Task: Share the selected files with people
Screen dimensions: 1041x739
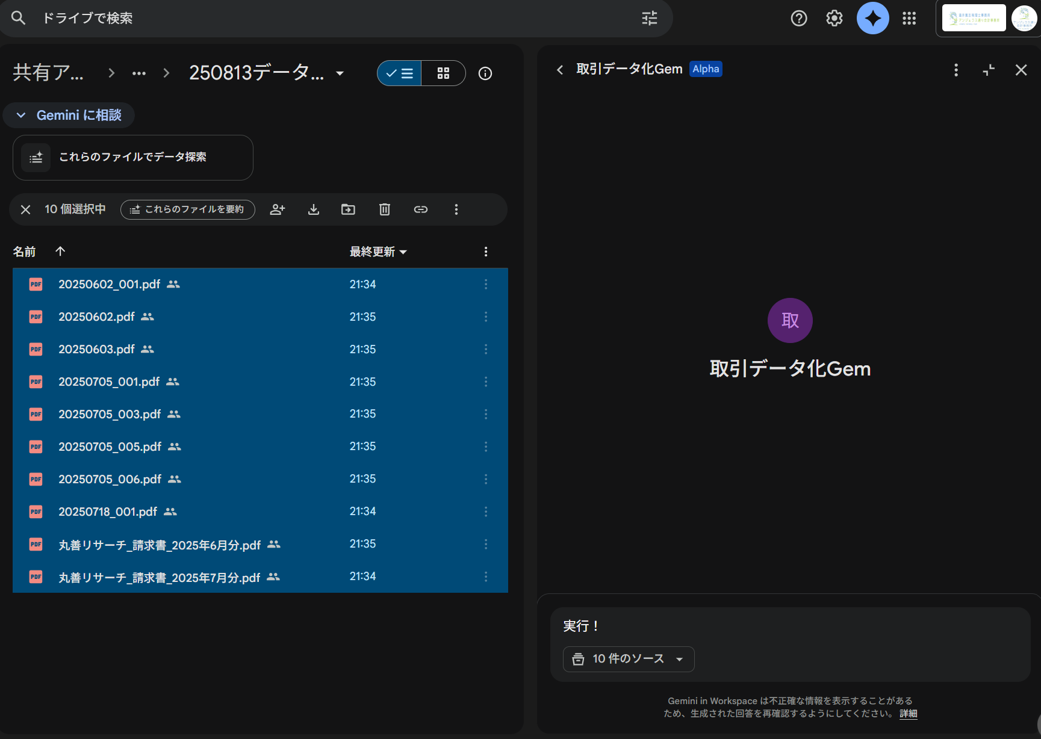Action: coord(278,209)
